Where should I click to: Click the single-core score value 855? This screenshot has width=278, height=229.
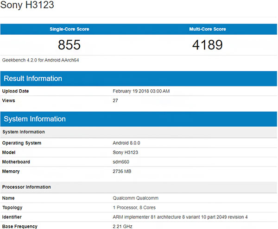[x=69, y=45]
